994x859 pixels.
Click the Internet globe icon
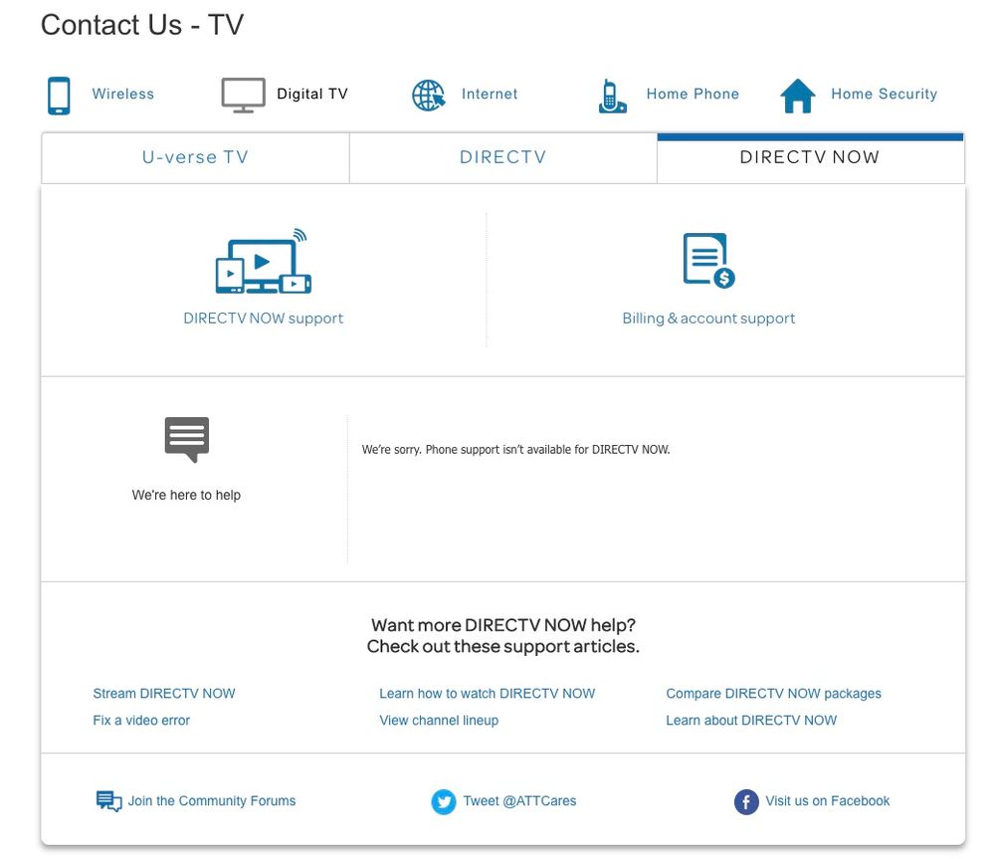coord(428,95)
